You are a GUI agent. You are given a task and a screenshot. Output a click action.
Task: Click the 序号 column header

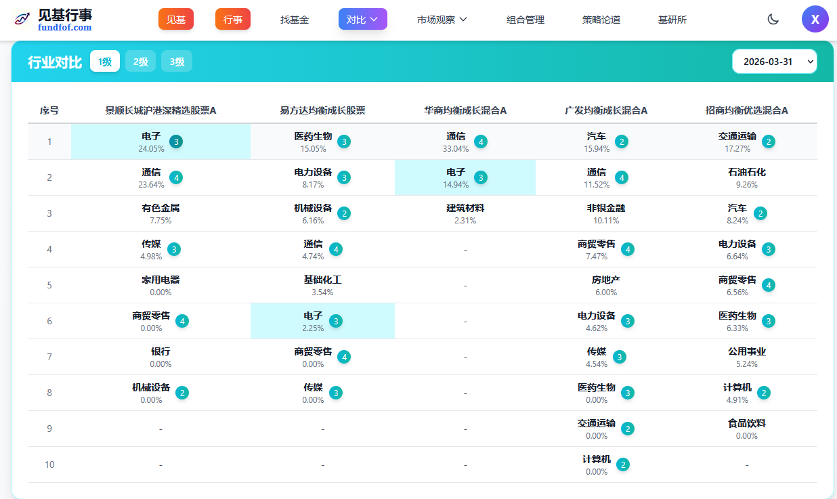click(x=49, y=110)
